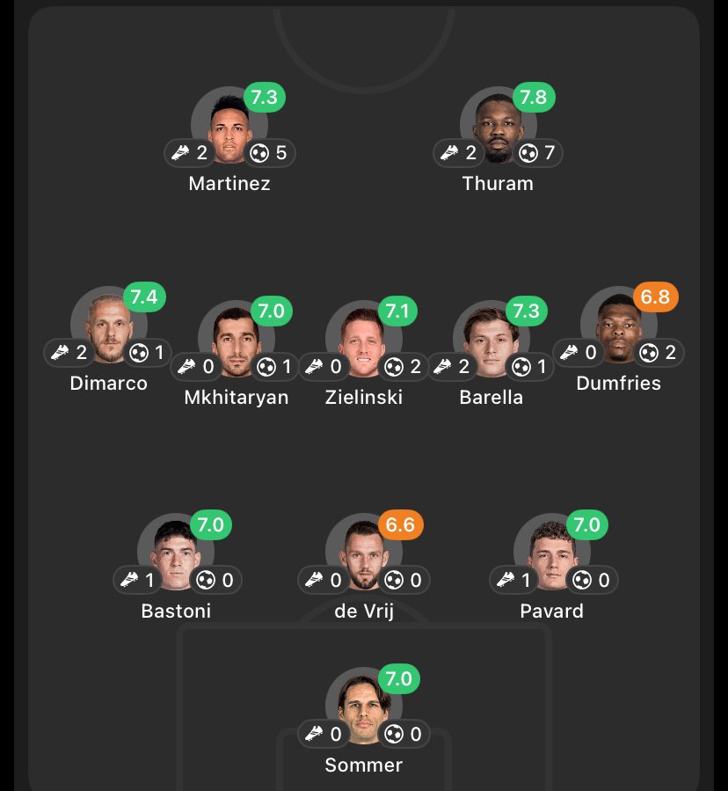Click Zielinski's football goals icon
The height and width of the screenshot is (791, 728).
(x=394, y=366)
